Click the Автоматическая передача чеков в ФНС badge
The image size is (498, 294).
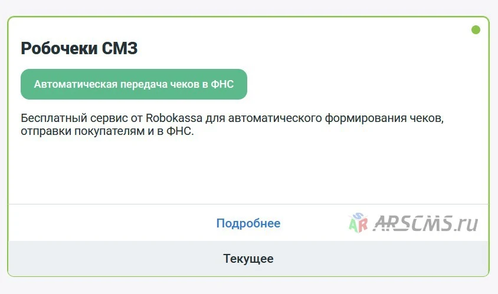click(134, 84)
